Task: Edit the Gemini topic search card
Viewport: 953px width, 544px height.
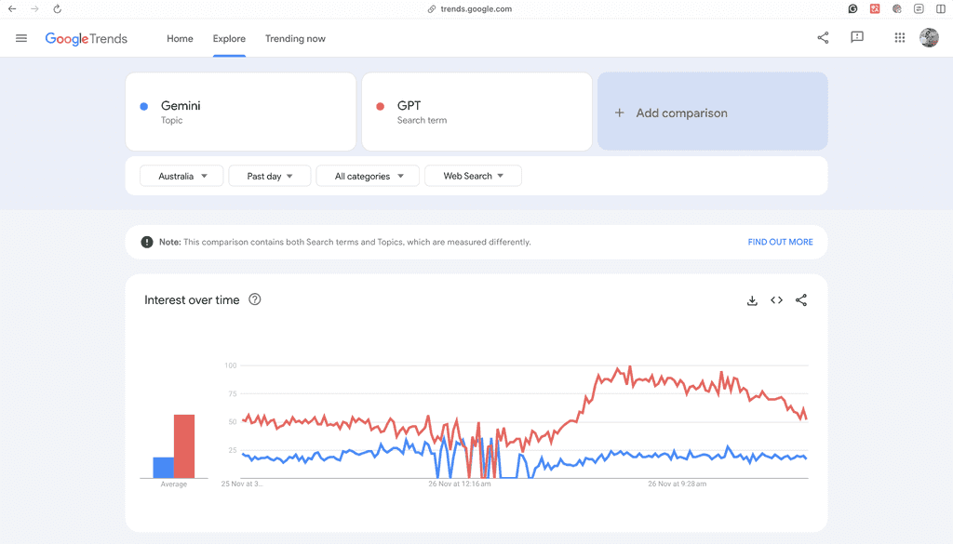Action: tap(240, 112)
